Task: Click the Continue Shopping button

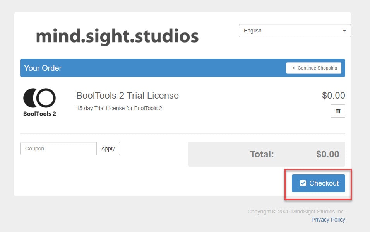Action: 313,68
